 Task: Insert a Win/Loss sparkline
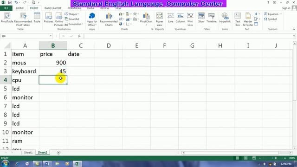tap(190, 19)
